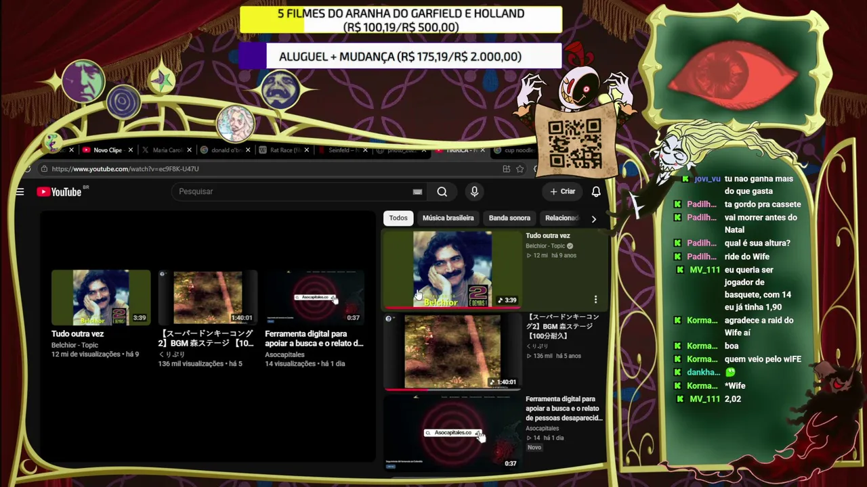867x487 pixels.
Task: Click end-screen title 'Ferramenta digital para apoiar a busca'
Action: pos(314,338)
